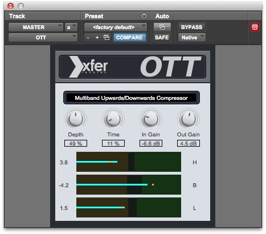Image resolution: width=266 pixels, height=234 pixels.
Task: Click the B band label
Action: point(195,185)
